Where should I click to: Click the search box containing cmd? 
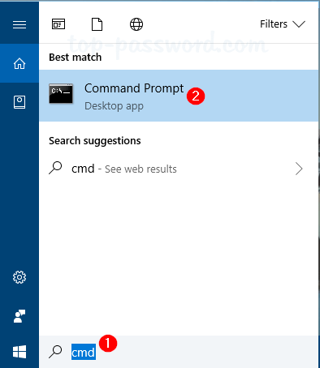[179, 352]
